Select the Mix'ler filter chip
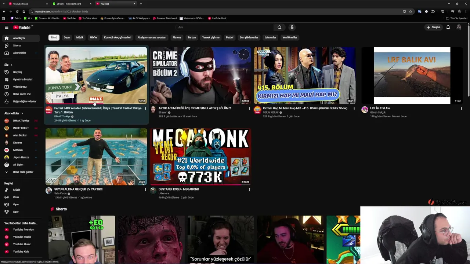 94,37
